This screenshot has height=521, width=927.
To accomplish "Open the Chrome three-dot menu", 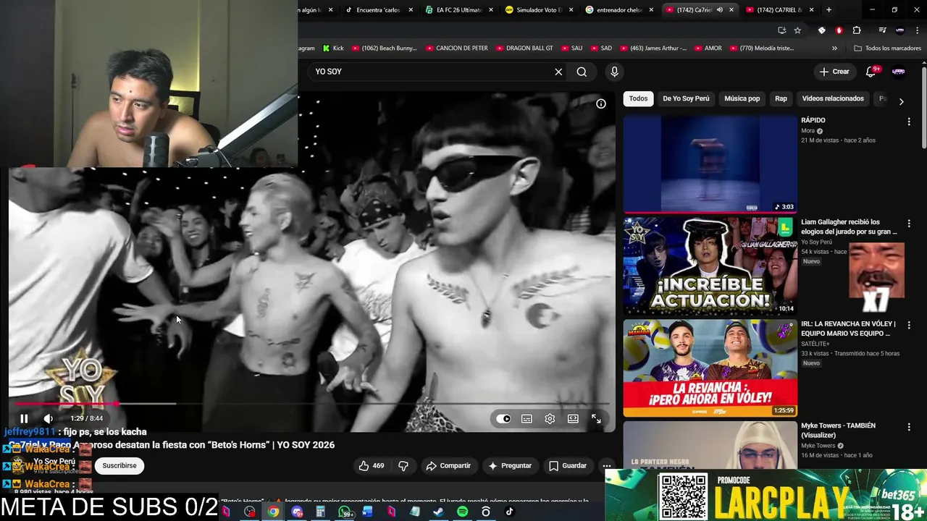I will click(x=916, y=30).
